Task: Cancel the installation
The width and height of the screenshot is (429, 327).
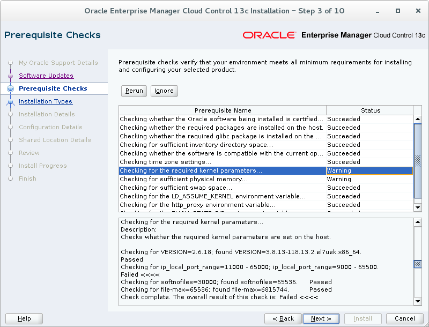Action: click(405, 318)
